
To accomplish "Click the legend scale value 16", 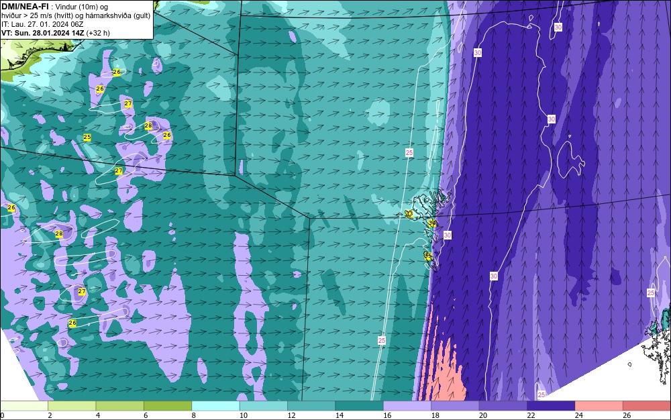I will pyautogui.click(x=387, y=415).
